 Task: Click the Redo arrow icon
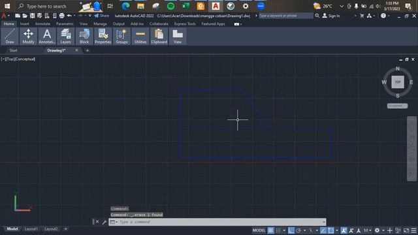[80, 16]
